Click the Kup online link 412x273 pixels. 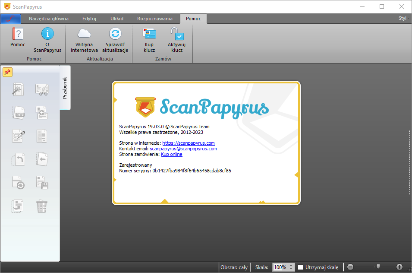coord(172,154)
